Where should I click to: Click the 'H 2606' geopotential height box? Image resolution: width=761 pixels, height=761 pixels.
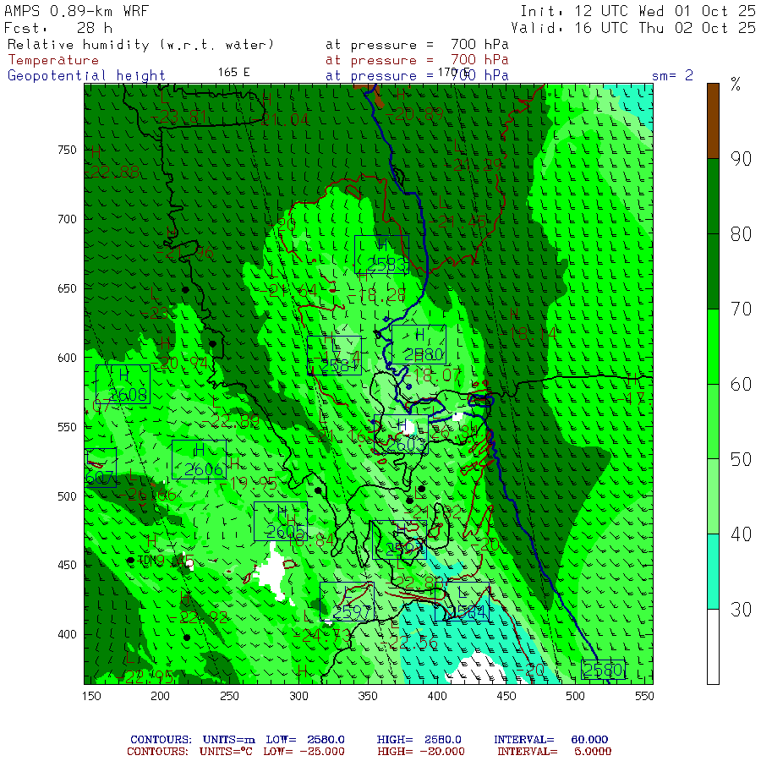point(199,460)
